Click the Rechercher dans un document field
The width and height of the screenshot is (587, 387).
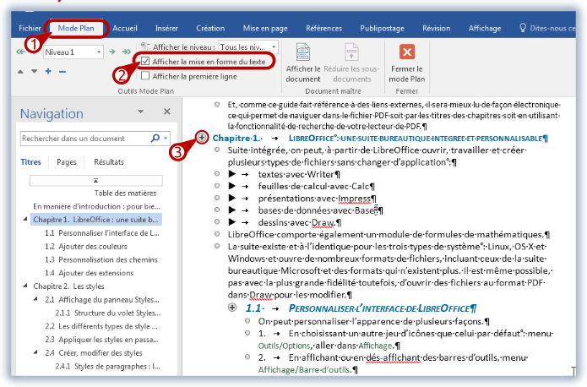83,137
